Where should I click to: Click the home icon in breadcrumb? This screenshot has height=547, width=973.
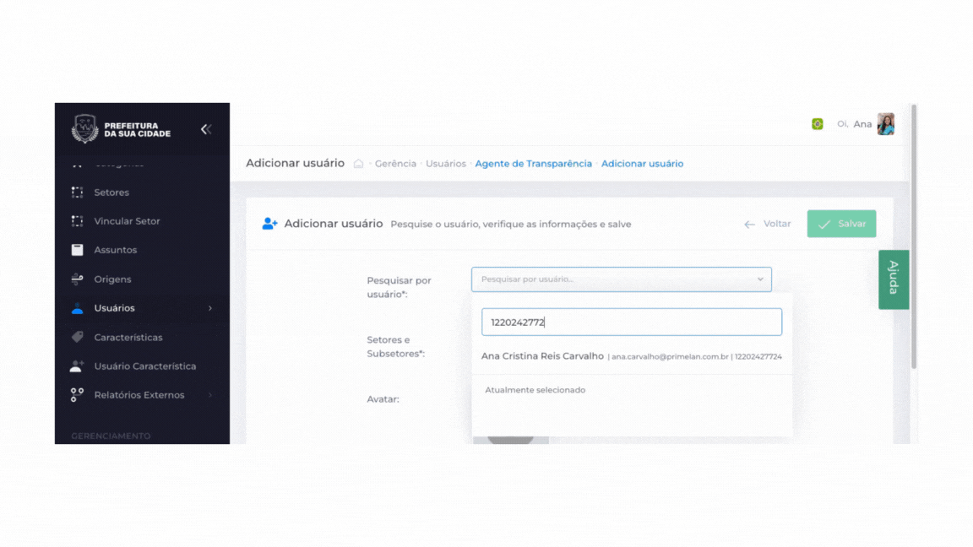(358, 164)
